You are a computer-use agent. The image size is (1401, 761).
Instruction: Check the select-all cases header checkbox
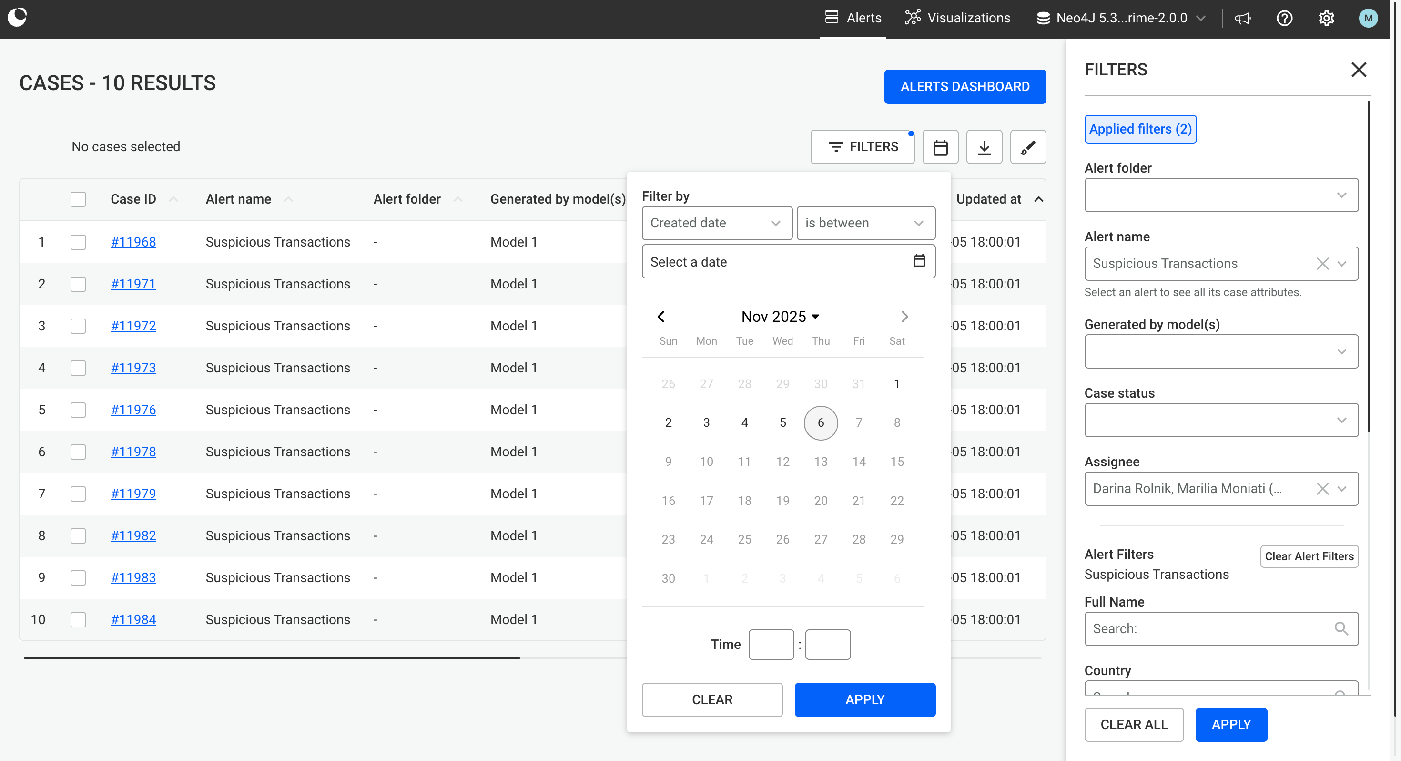78,199
